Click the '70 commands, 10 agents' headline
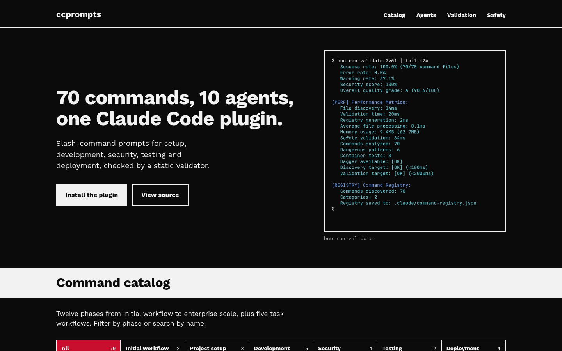 coord(175,108)
